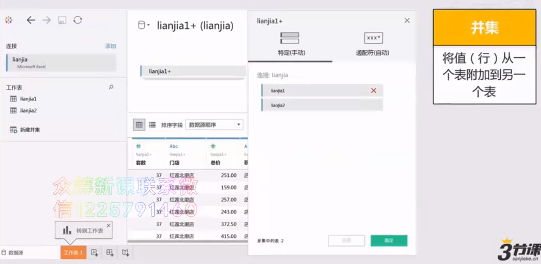Viewport: 541px width, 264px height.
Task: Open the search icon beside 工作表
Action: [111, 87]
